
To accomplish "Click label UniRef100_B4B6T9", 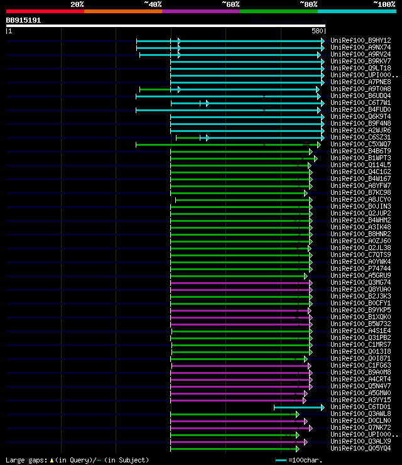I will pos(361,151).
